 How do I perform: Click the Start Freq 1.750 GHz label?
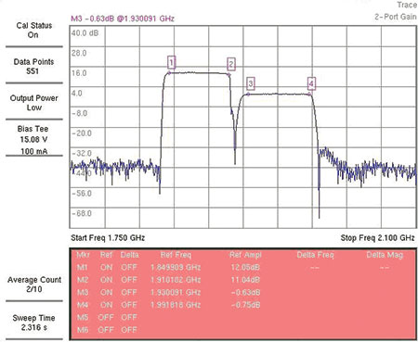(x=108, y=238)
